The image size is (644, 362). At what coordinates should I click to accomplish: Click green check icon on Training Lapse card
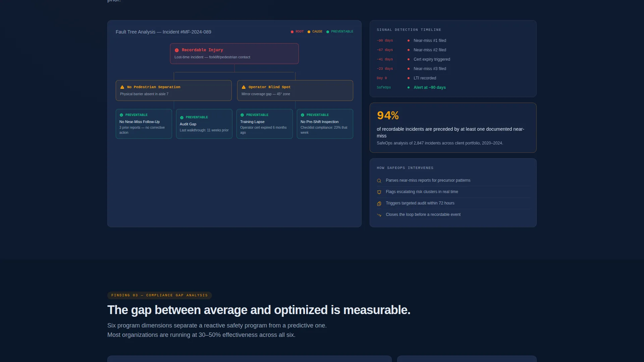click(242, 115)
